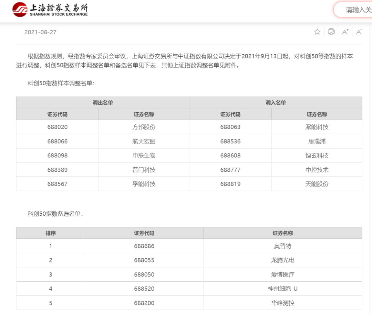The image size is (372, 315).
Task: Select 方邦股份 name cell
Action: pyautogui.click(x=144, y=127)
